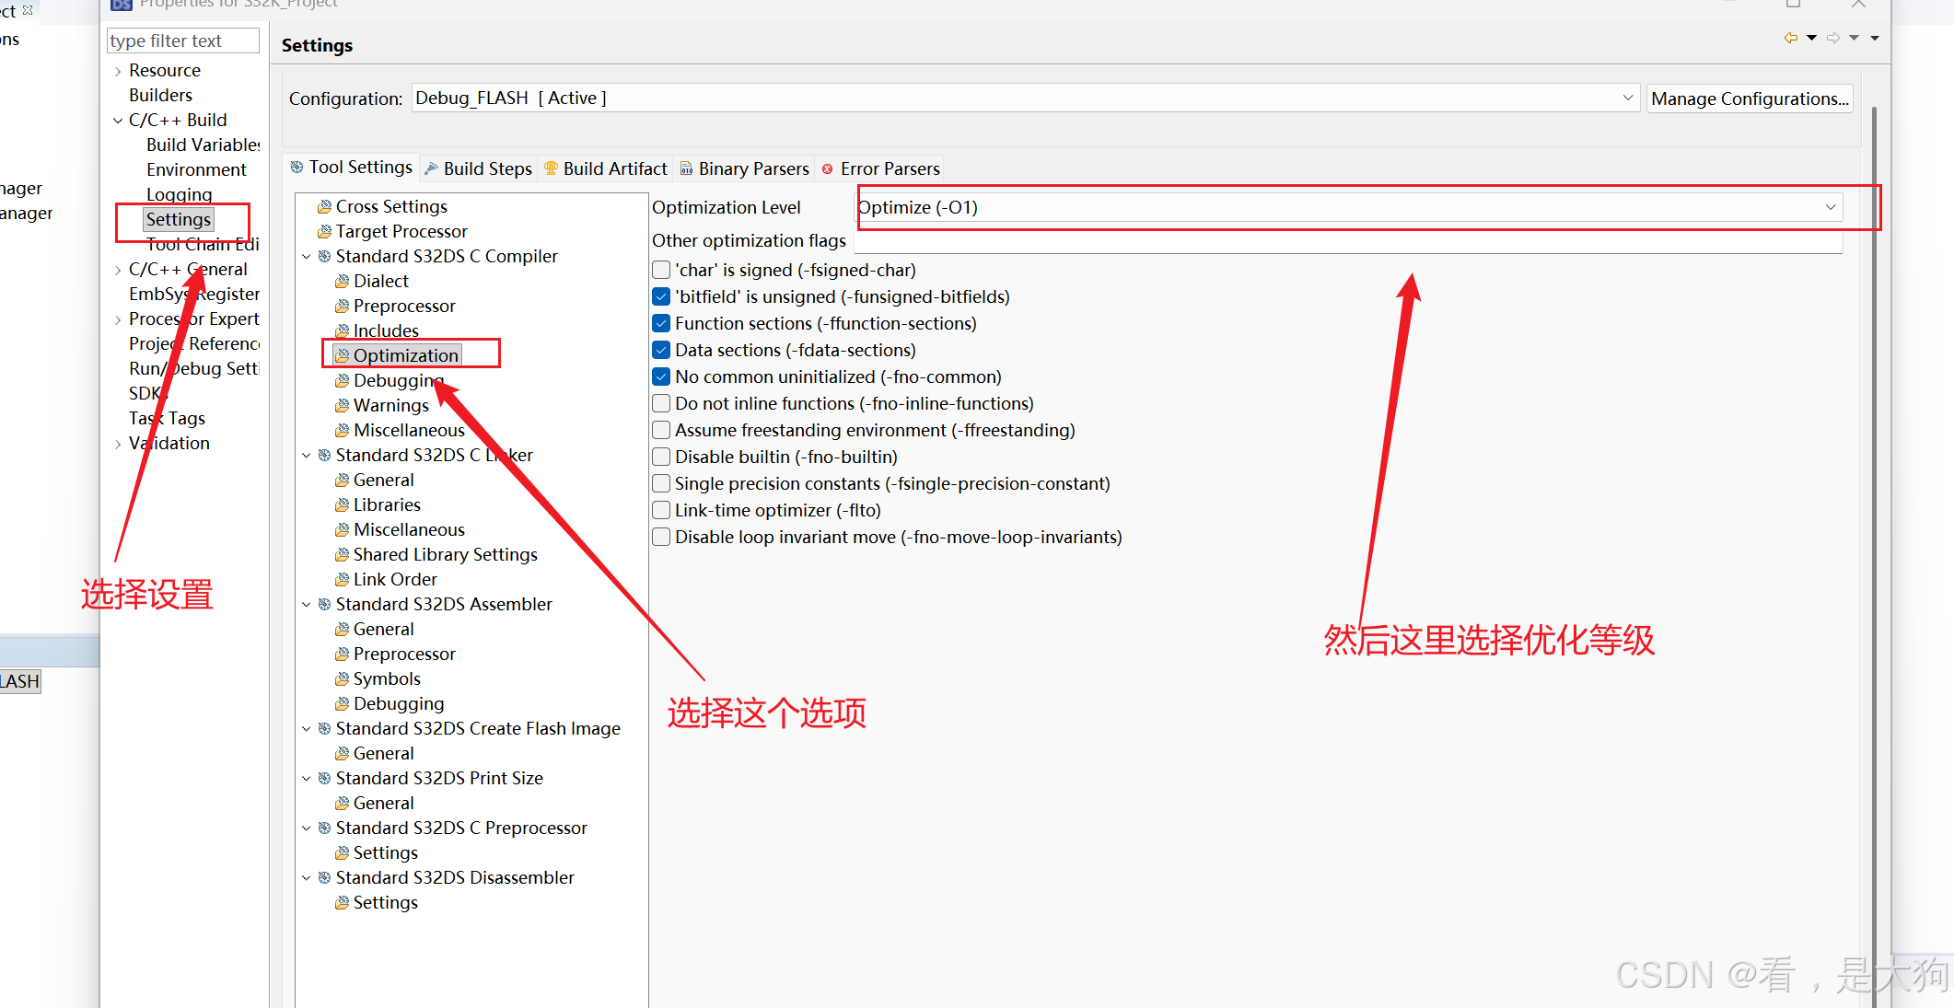Screen dimensions: 1954x1008
Task: Click the vertical scrollbar on the right
Action: (1874, 552)
